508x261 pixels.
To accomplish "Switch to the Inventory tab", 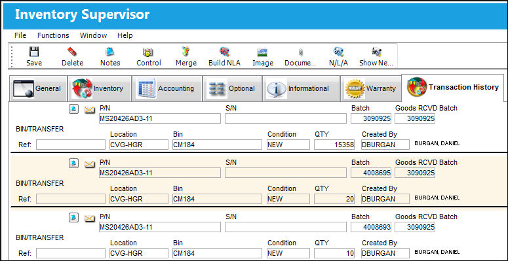I will [100, 88].
